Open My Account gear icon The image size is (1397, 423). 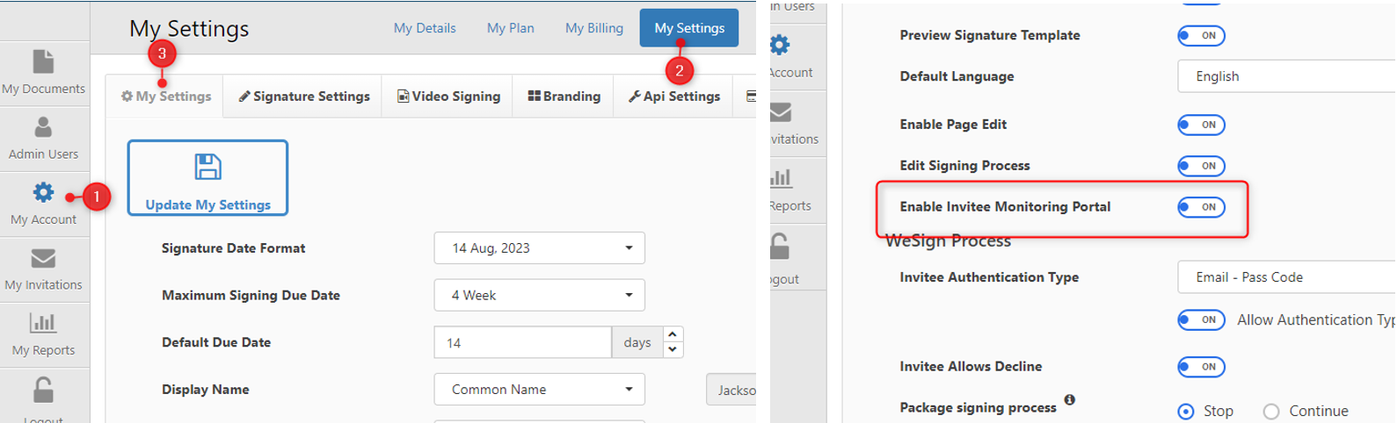coord(43,193)
